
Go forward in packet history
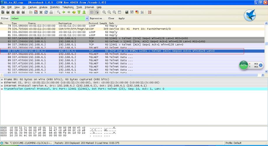pos(69,12)
